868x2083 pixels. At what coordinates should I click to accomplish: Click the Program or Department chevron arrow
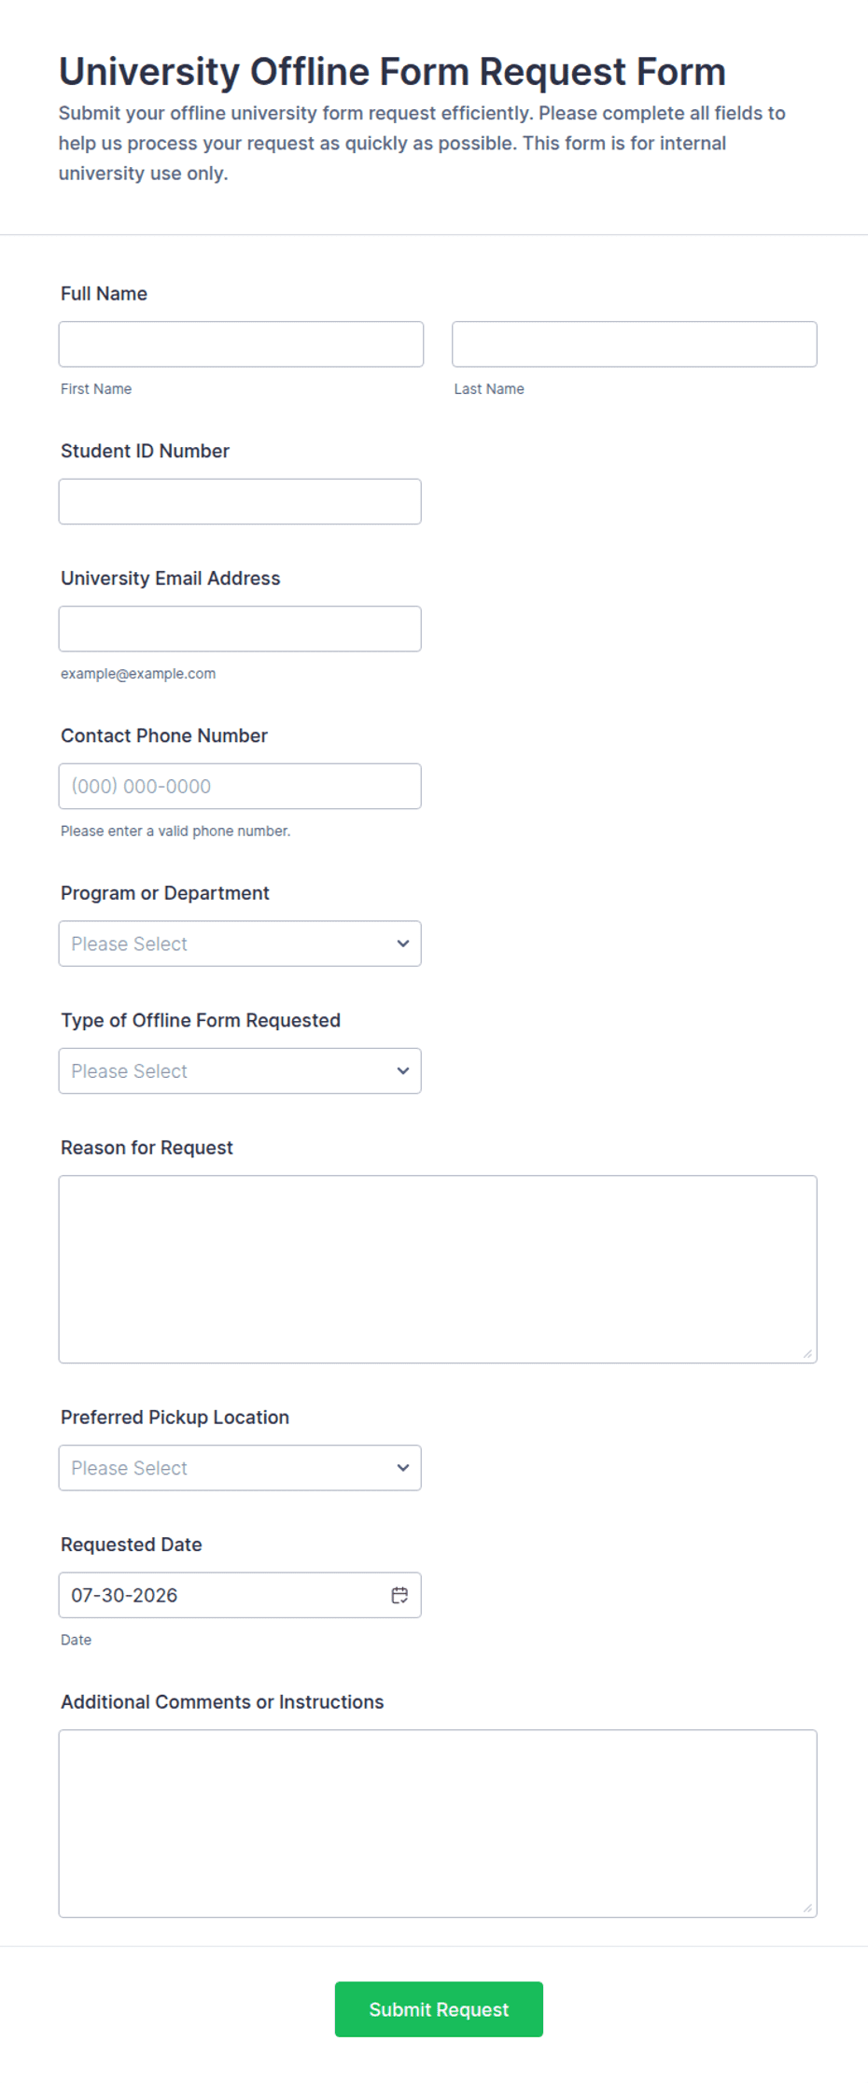pos(403,944)
